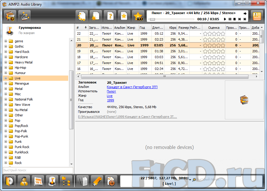
Task: Select the R&B genre folder
Action: point(18,158)
